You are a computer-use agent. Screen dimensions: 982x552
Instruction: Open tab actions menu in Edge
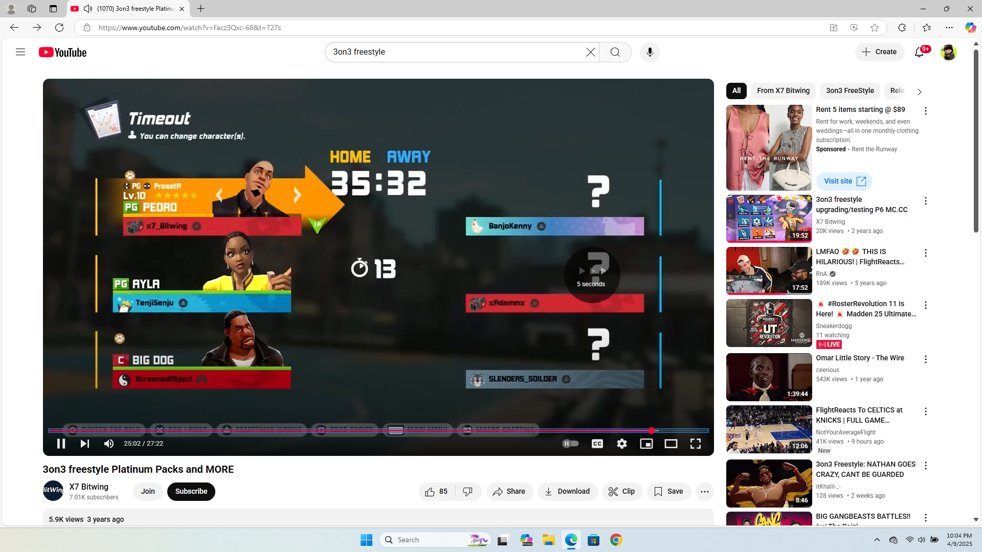pyautogui.click(x=53, y=9)
